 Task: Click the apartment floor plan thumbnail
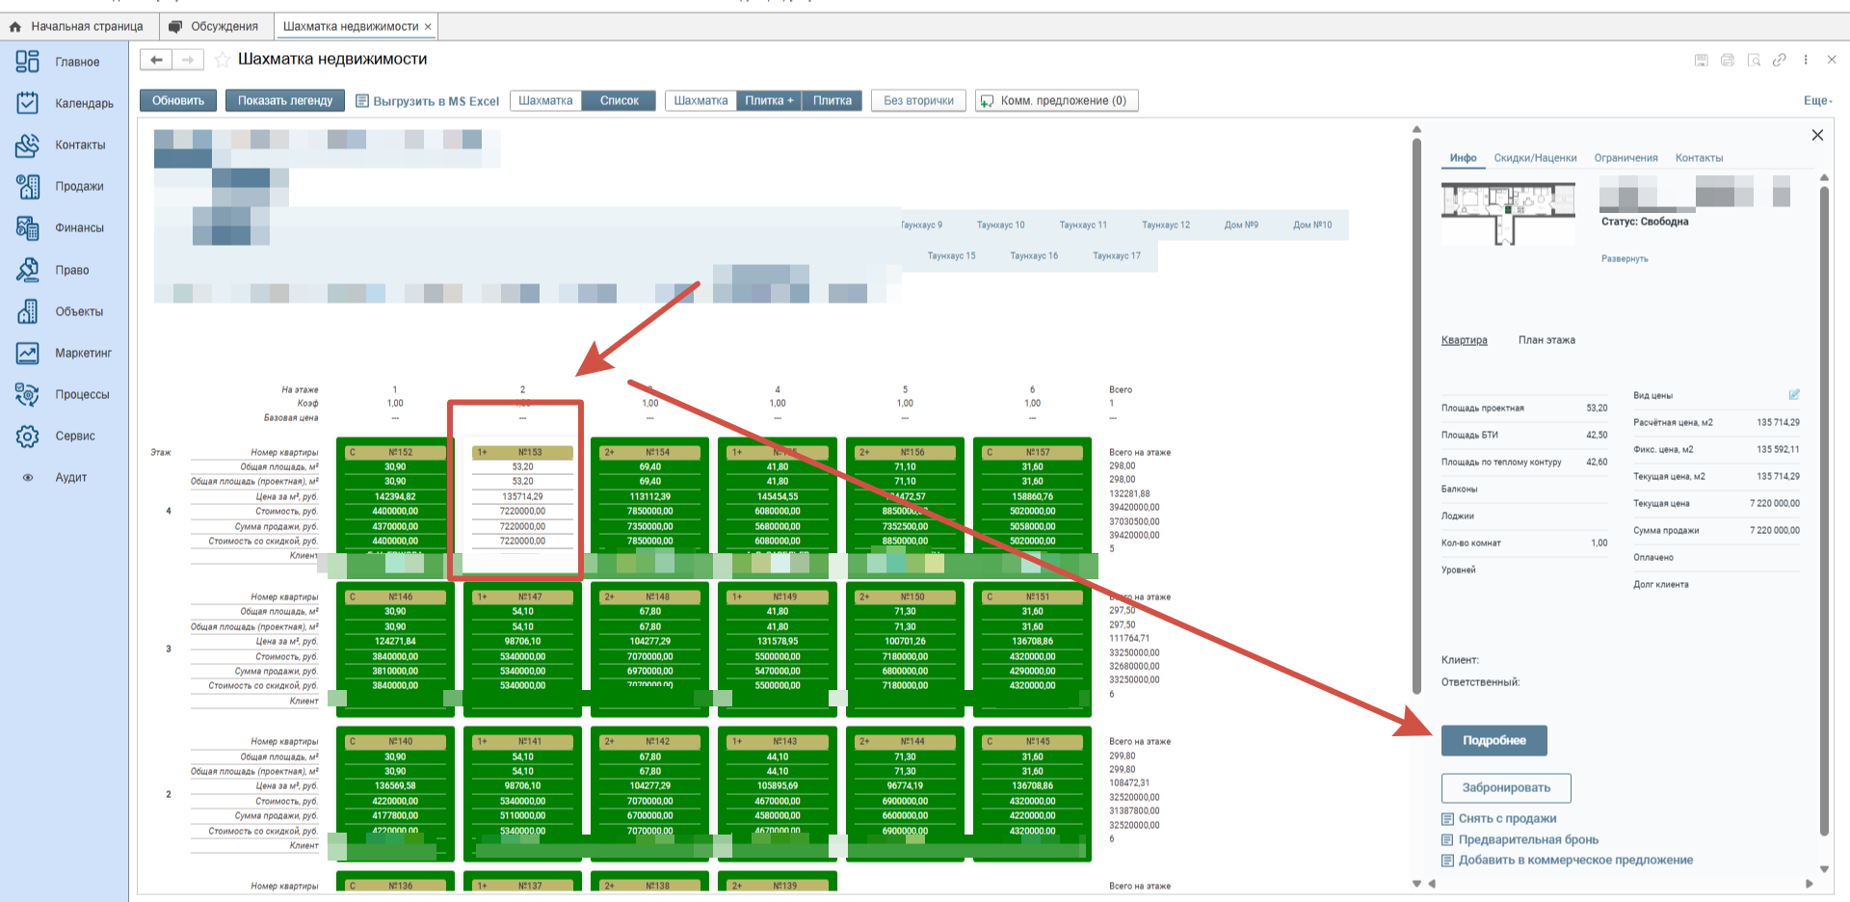(1508, 212)
